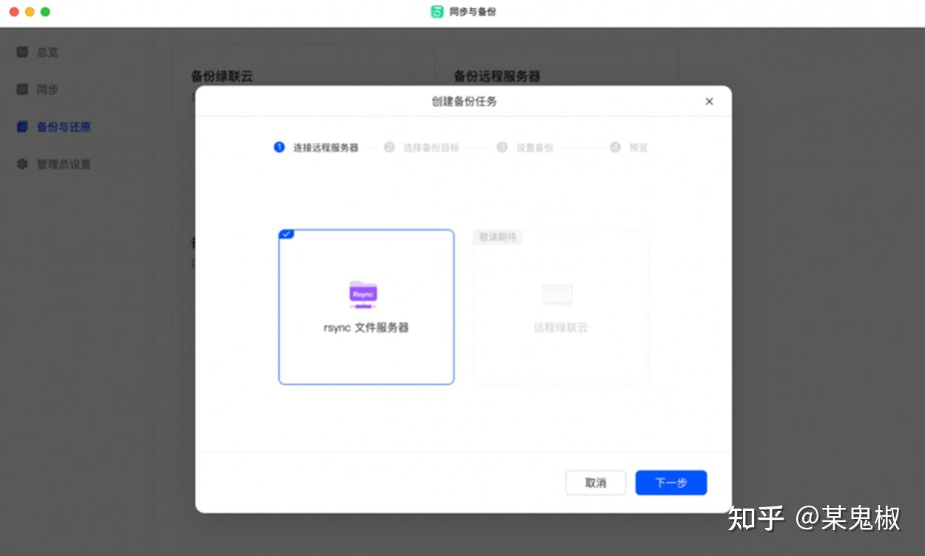Click step 4 预览
This screenshot has height=556, width=925.
pyautogui.click(x=615, y=147)
